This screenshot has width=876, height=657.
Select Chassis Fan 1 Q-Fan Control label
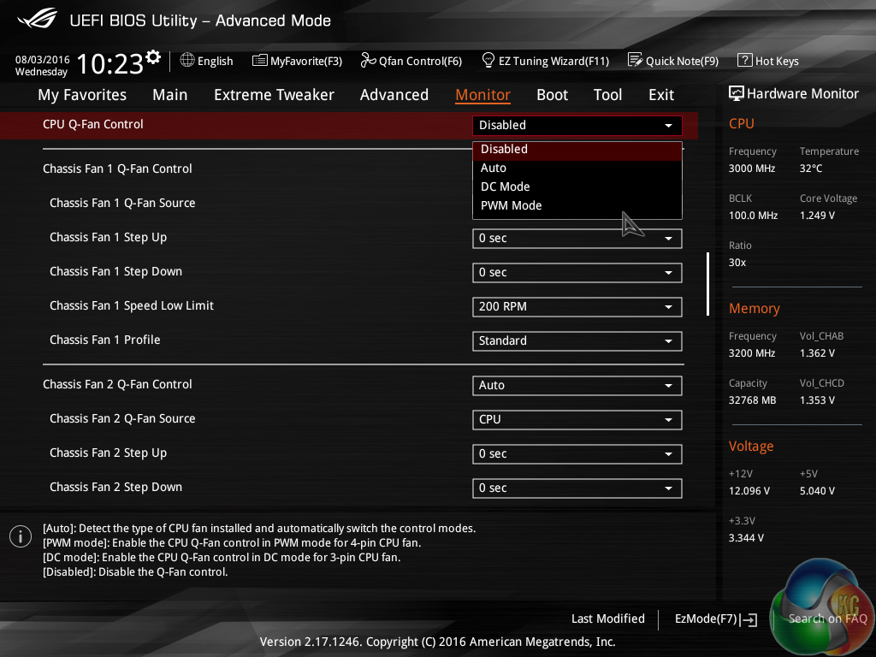(x=117, y=169)
